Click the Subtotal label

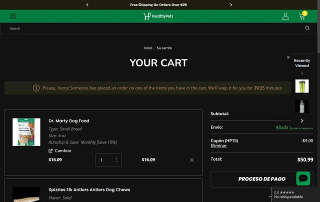[219, 113]
